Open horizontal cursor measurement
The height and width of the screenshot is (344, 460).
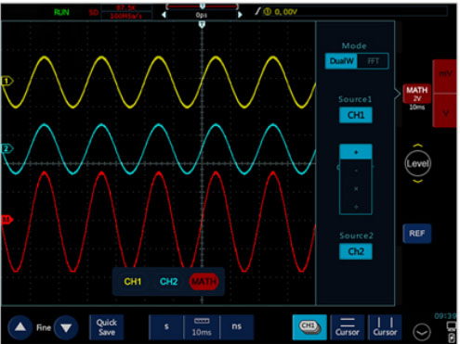coord(348,327)
